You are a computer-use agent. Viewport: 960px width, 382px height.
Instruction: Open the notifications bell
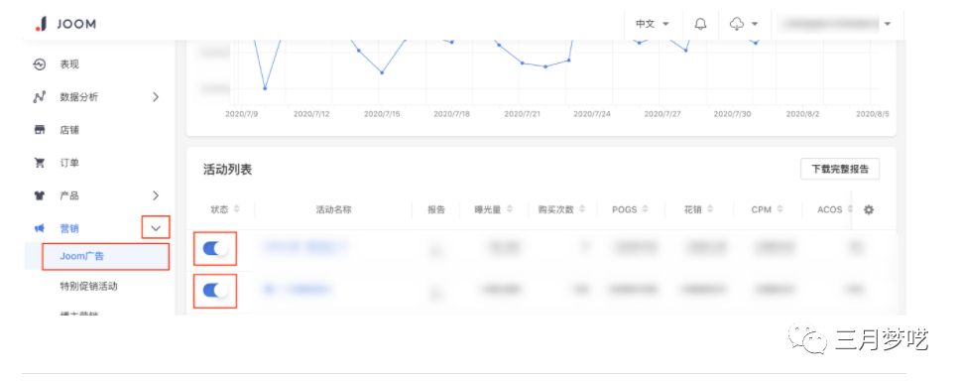(x=700, y=24)
